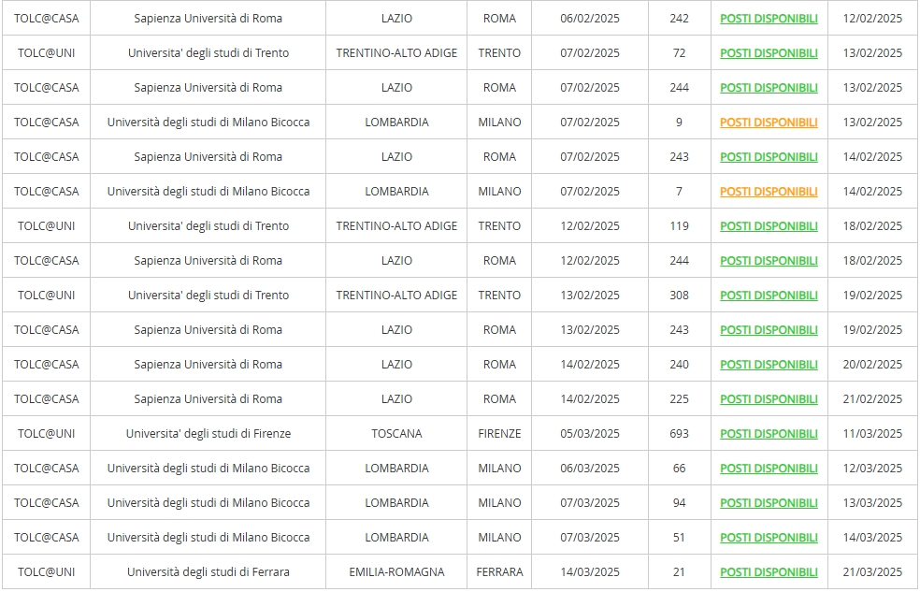Open POSTI DISPONIBILI link in the Ferrara row

tap(769, 572)
